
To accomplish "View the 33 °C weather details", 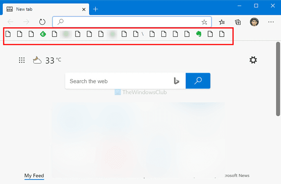I will [47, 60].
